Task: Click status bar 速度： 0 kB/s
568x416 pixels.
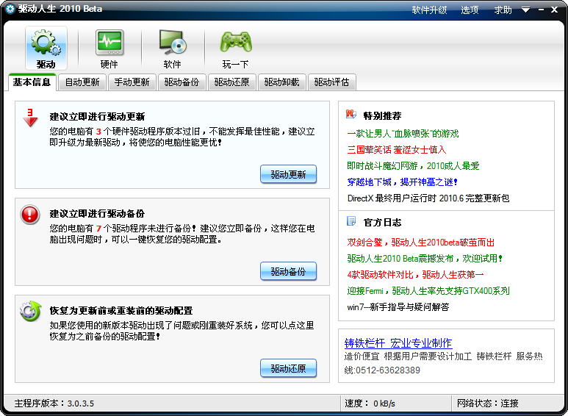Action: coord(370,404)
